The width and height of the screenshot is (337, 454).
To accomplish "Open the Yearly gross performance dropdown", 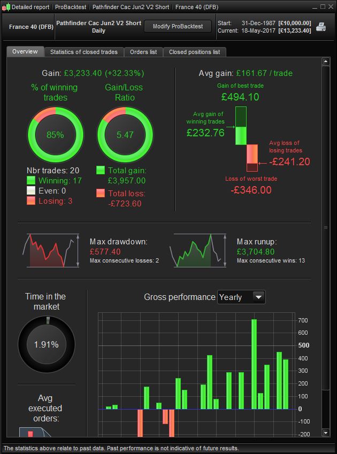I will [x=241, y=297].
